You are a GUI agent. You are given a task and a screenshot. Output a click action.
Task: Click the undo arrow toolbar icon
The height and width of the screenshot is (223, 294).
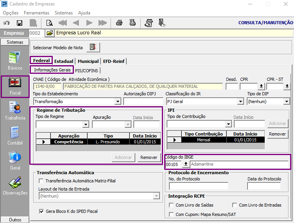point(7,23)
